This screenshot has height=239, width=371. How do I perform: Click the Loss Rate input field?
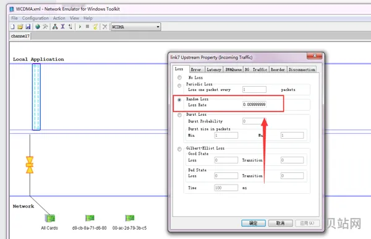point(254,105)
